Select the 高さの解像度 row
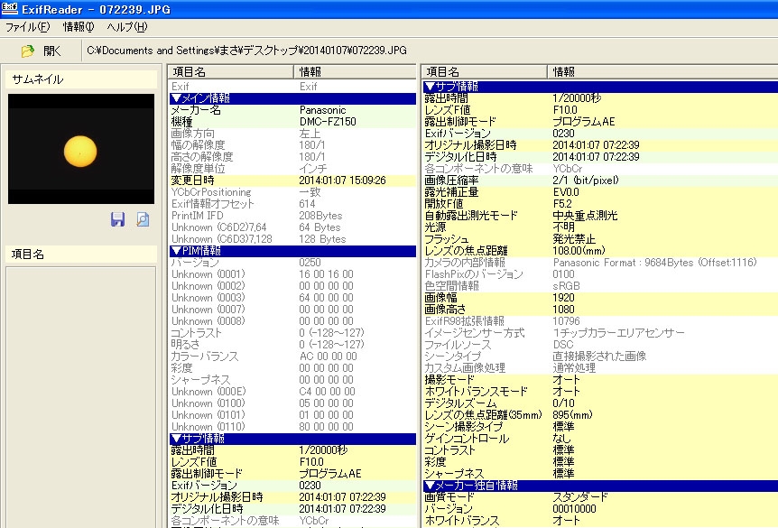The width and height of the screenshot is (778, 528). (292, 157)
